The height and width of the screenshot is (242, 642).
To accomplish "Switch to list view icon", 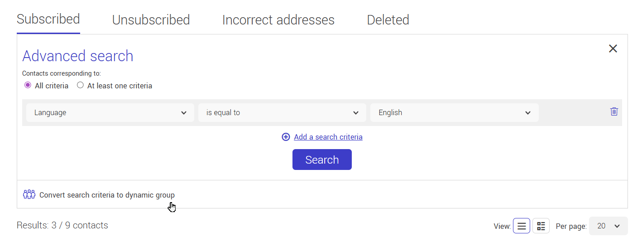I will [x=522, y=226].
